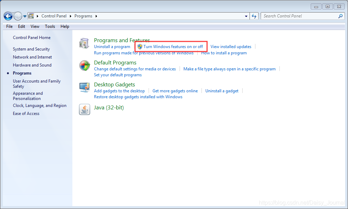Open the Help menu

pos(65,26)
